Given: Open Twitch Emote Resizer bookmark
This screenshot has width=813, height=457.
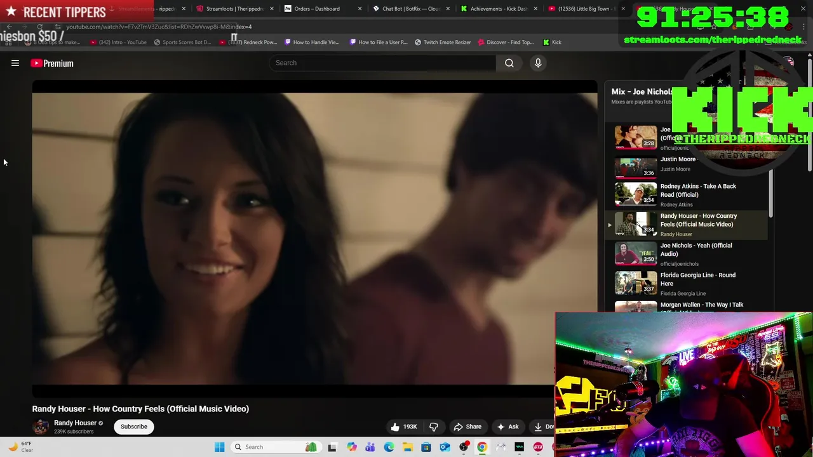Looking at the screenshot, I should pyautogui.click(x=443, y=43).
